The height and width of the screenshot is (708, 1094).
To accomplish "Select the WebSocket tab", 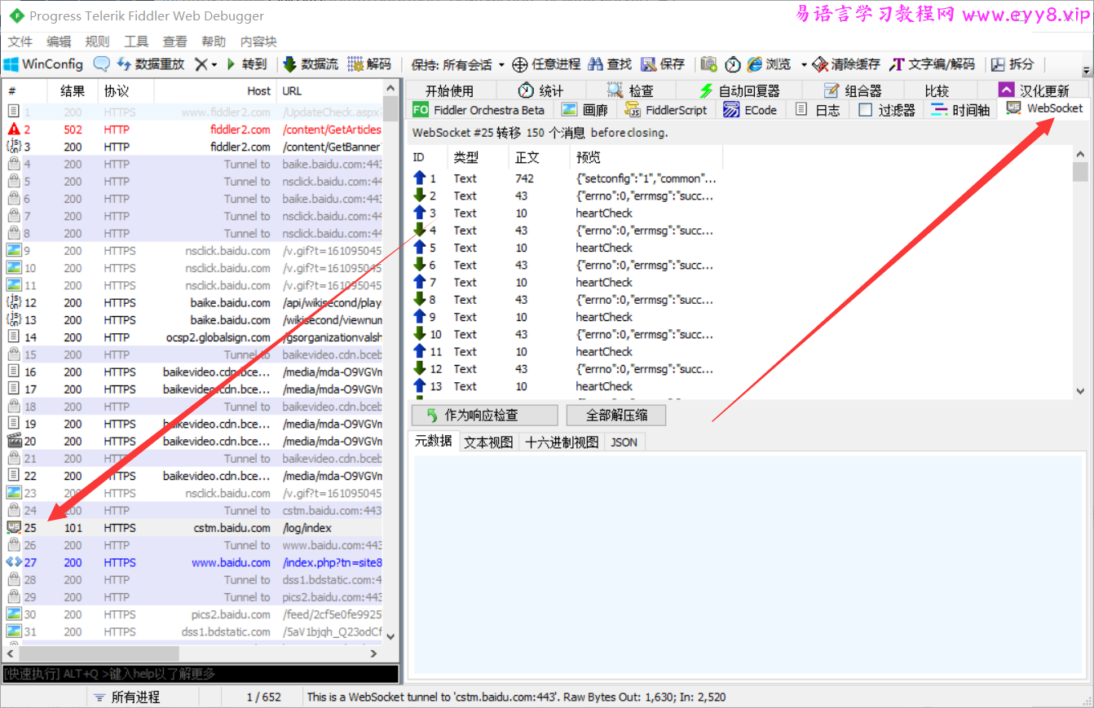I will click(1044, 108).
